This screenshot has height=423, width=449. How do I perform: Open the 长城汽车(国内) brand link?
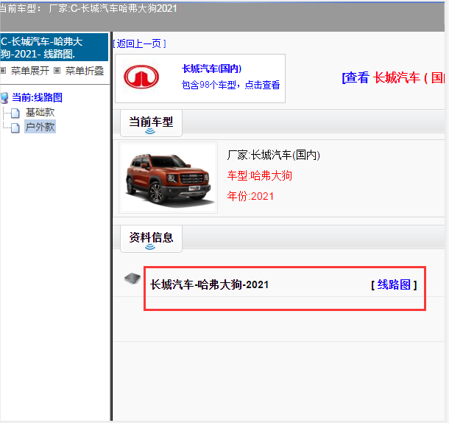click(x=211, y=69)
